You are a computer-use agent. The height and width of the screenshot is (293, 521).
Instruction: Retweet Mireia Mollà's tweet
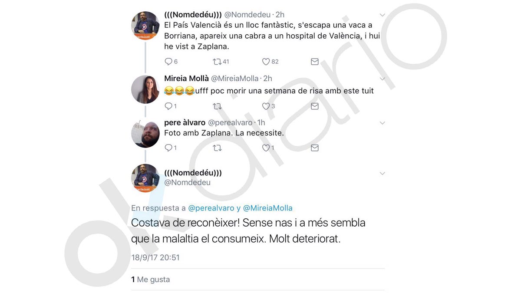(217, 106)
